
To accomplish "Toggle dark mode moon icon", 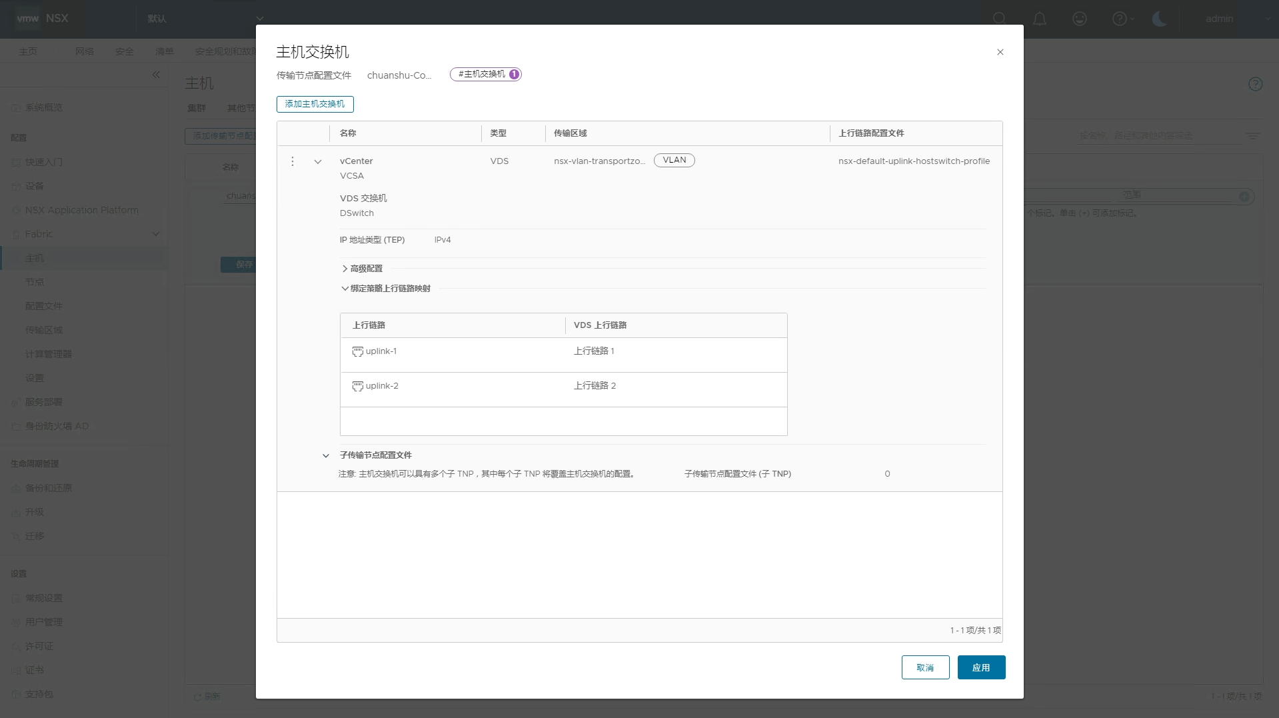I will 1159,19.
